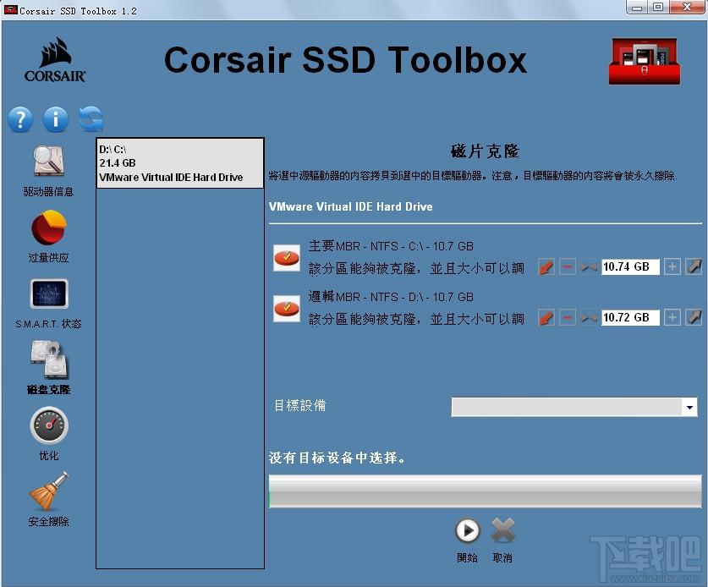Click the red pencil icon on the D:\ row
The height and width of the screenshot is (587, 708).
click(546, 317)
